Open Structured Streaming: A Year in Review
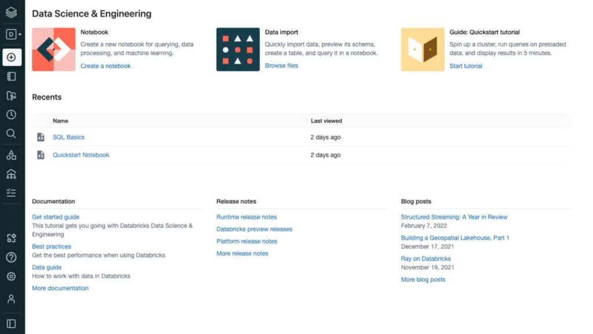This screenshot has width=593, height=334. [x=454, y=217]
